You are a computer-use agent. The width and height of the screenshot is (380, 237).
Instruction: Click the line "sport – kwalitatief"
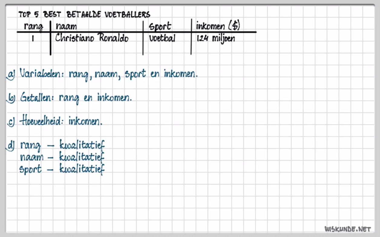click(x=62, y=169)
